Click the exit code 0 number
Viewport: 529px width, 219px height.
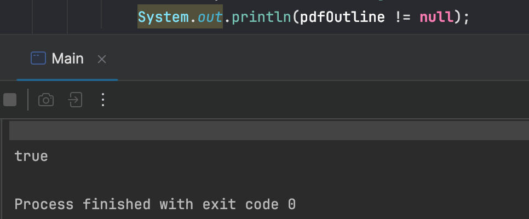point(291,205)
